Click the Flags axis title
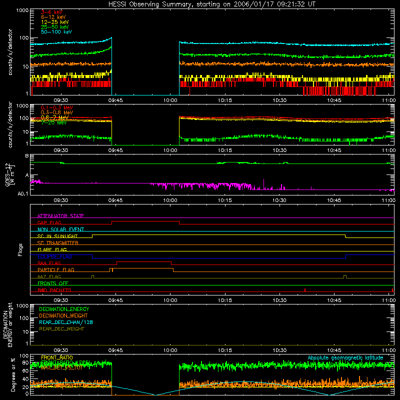400x400 pixels. click(20, 249)
